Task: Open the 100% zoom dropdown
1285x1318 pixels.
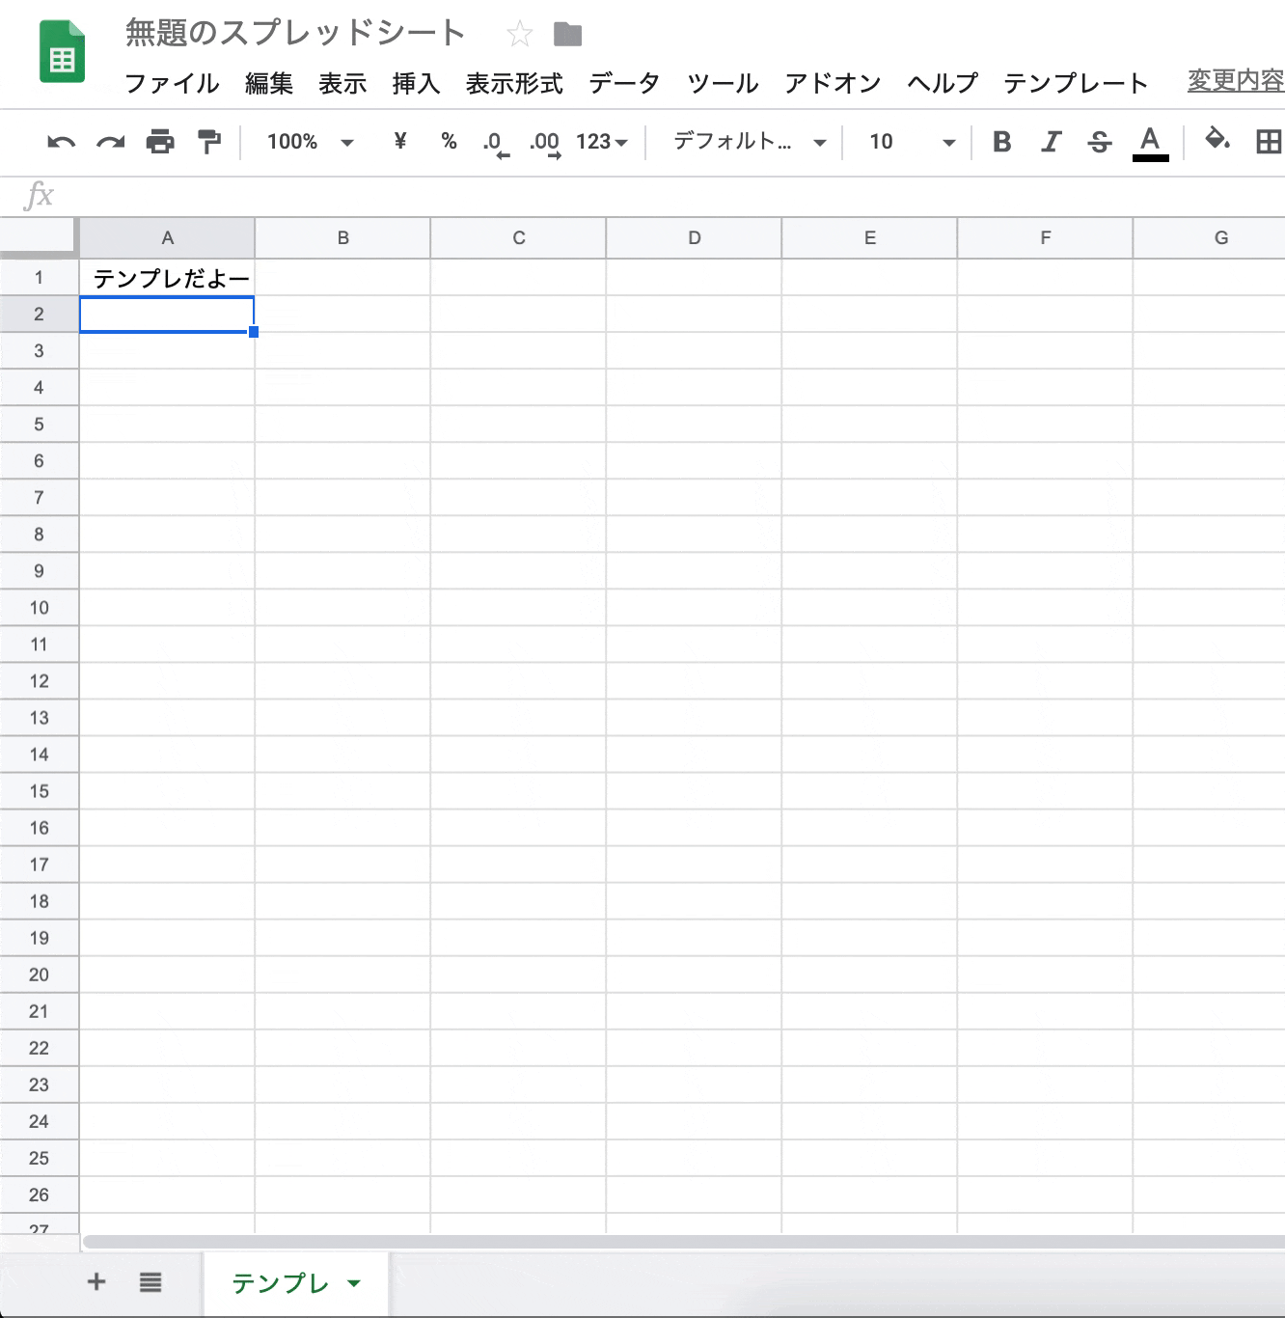Action: coord(309,142)
